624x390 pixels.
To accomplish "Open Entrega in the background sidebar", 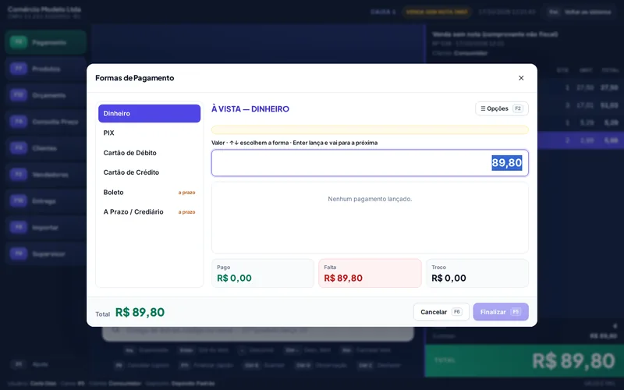I will coord(46,201).
